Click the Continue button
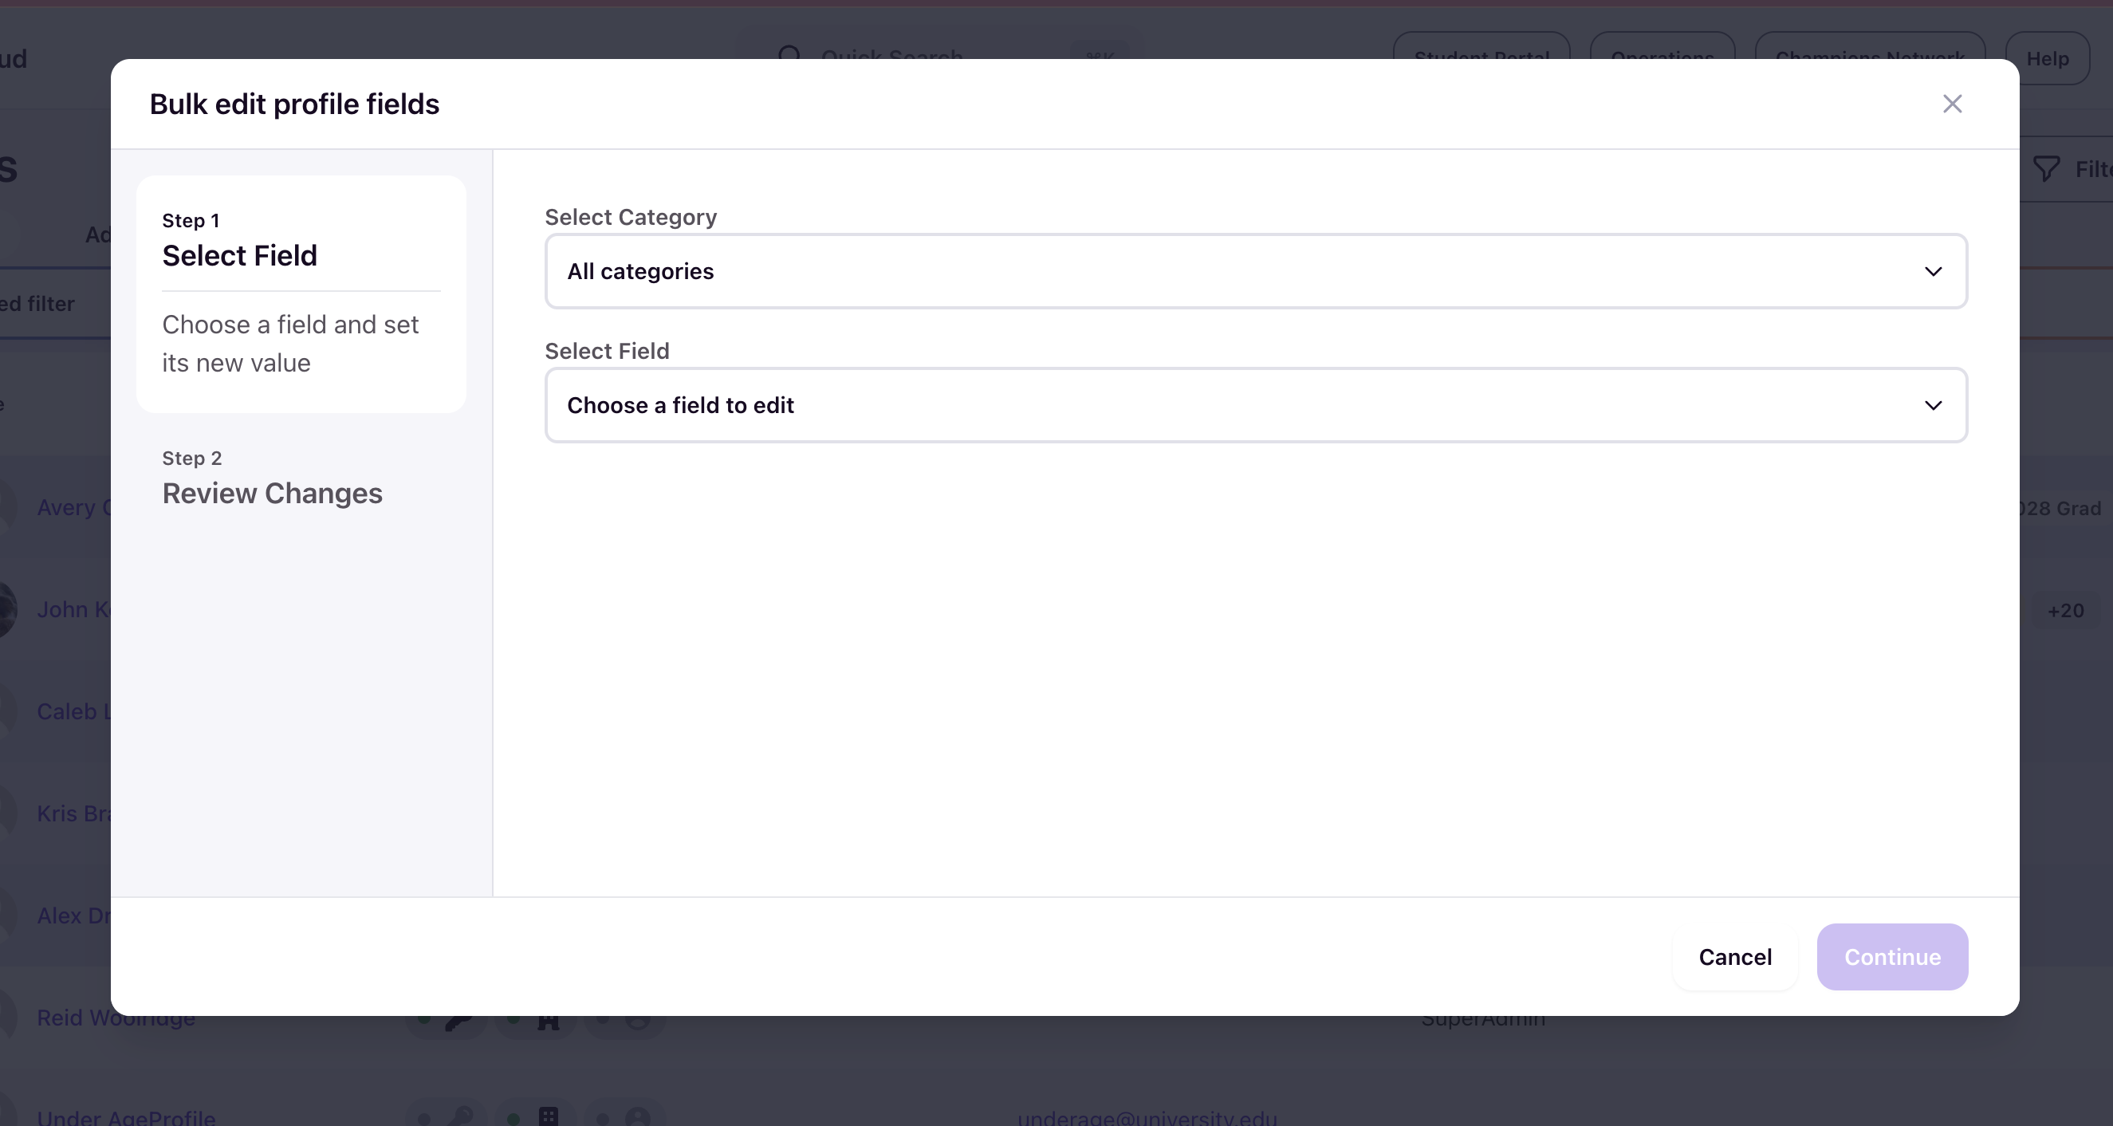Image resolution: width=2113 pixels, height=1126 pixels. 1892,957
